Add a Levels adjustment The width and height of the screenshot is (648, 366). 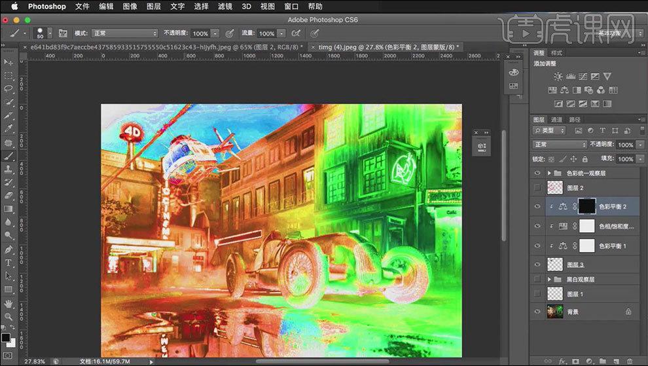point(570,76)
